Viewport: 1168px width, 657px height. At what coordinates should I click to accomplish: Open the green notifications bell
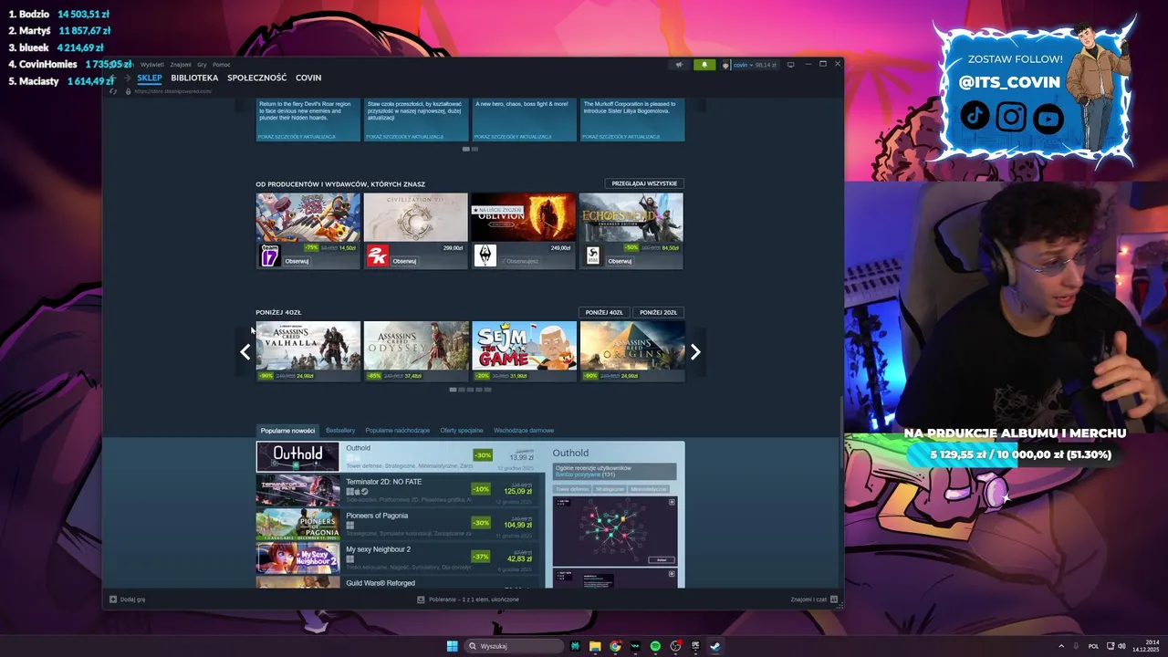704,65
